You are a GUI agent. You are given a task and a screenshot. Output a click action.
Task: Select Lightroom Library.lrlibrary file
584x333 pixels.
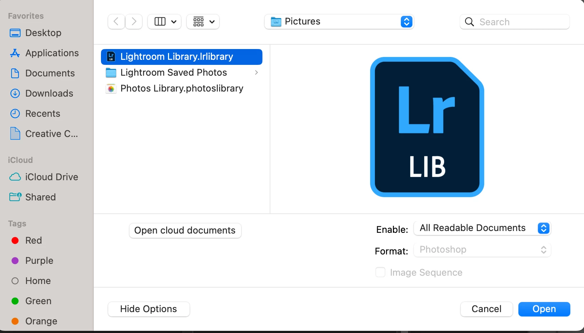click(x=182, y=57)
